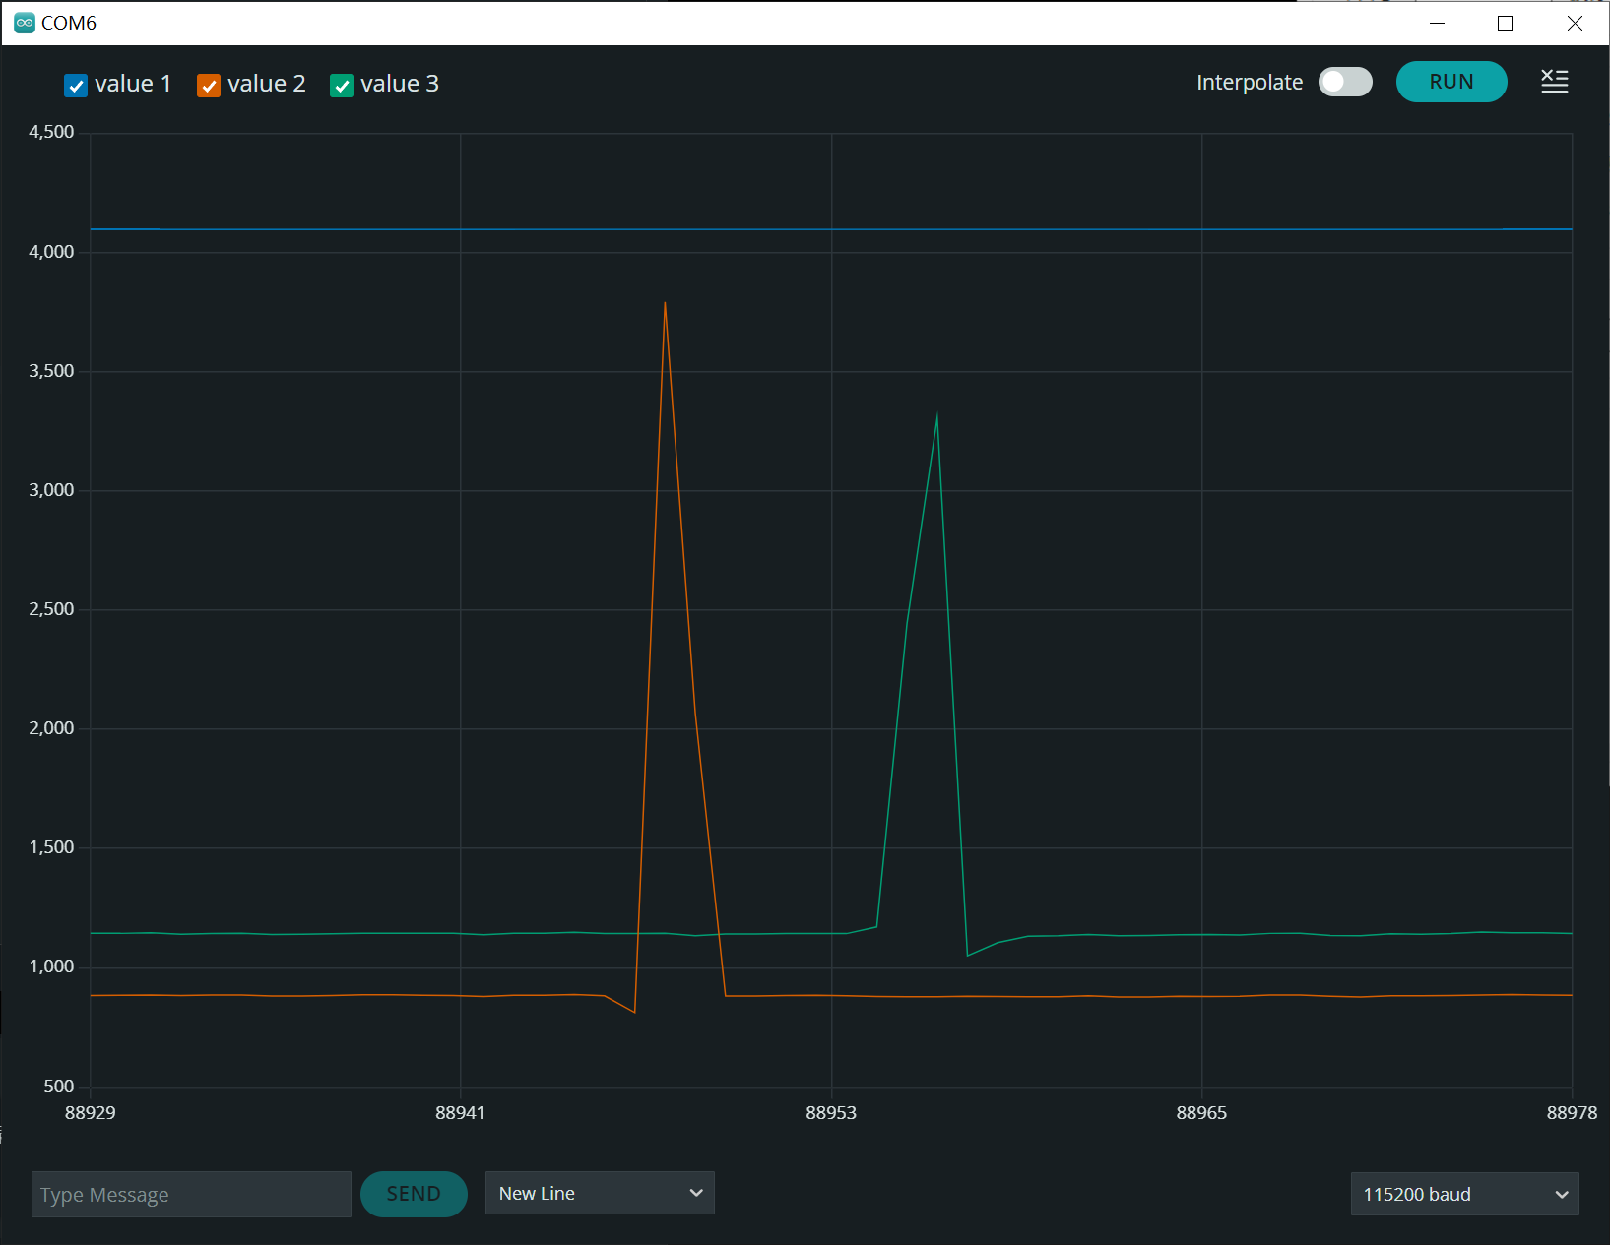Toggle the green value 3 checkbox
The height and width of the screenshot is (1245, 1610).
coord(342,86)
